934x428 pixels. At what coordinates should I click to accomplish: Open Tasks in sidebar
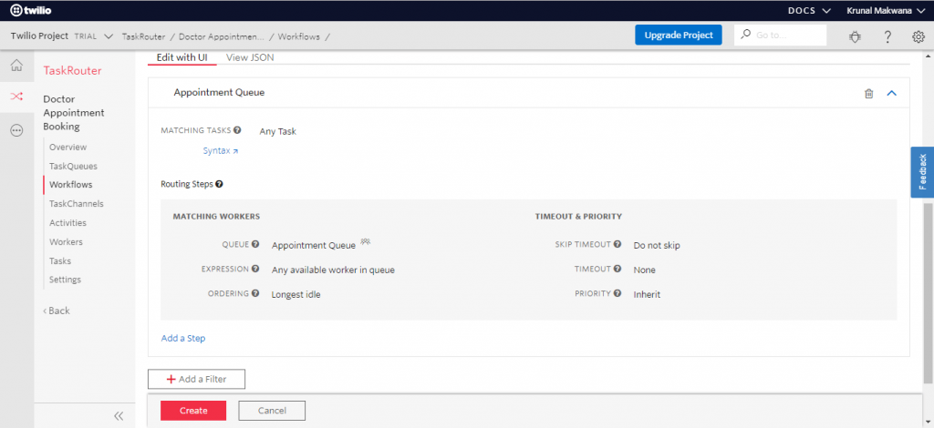point(60,261)
